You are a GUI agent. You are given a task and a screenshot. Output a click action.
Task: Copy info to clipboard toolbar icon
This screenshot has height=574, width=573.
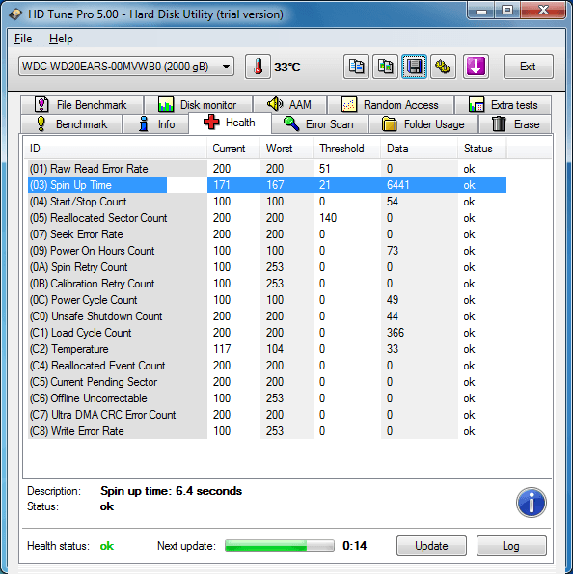click(356, 67)
